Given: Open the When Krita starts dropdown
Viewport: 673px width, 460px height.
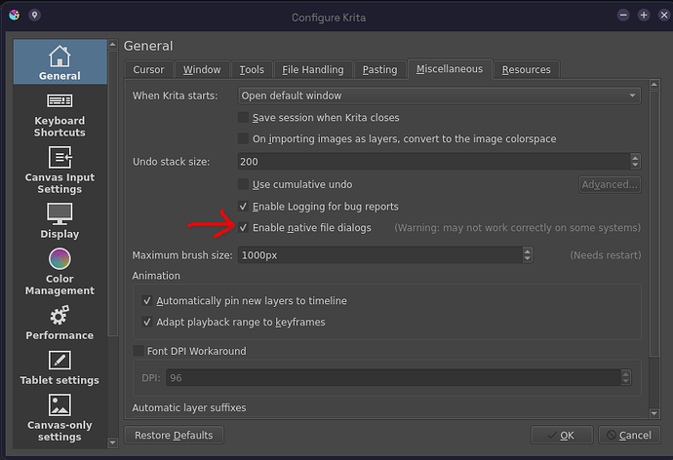Looking at the screenshot, I should click(438, 96).
